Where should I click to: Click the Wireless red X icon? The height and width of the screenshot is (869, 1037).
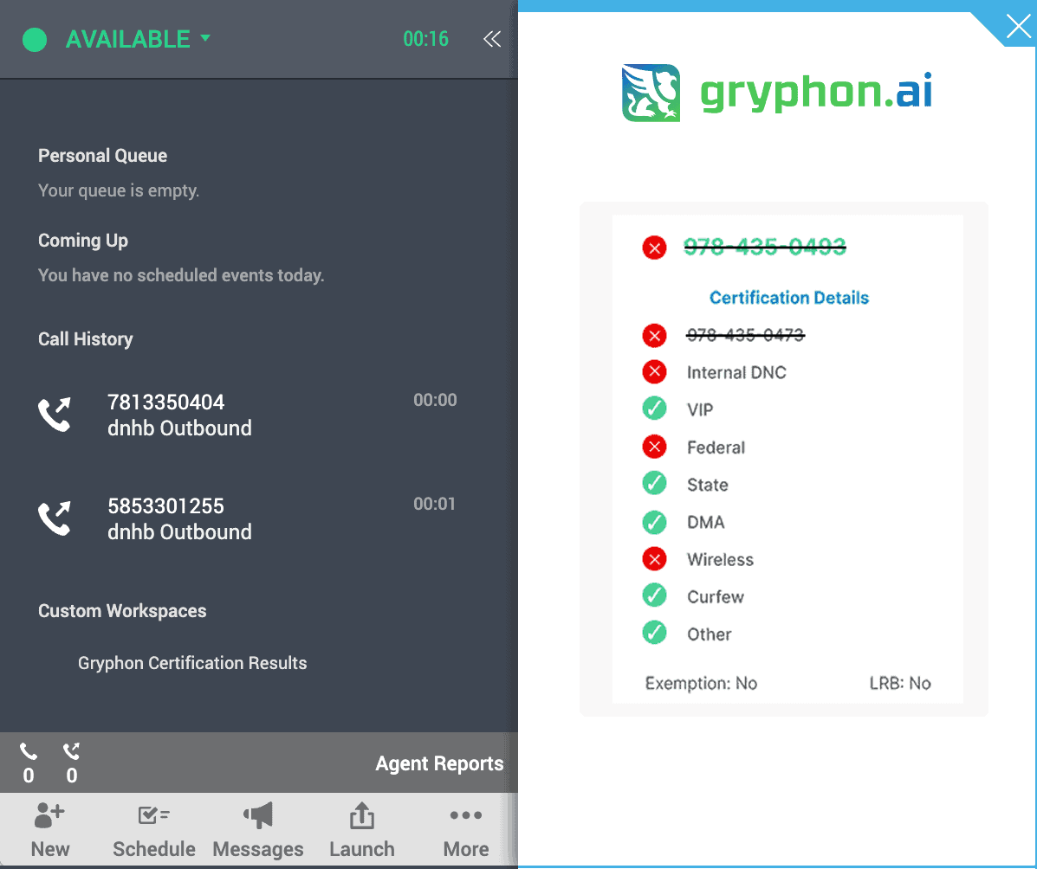[654, 559]
